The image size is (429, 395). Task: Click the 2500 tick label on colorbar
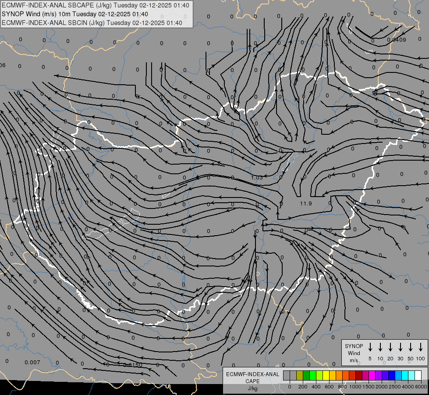[395, 387]
